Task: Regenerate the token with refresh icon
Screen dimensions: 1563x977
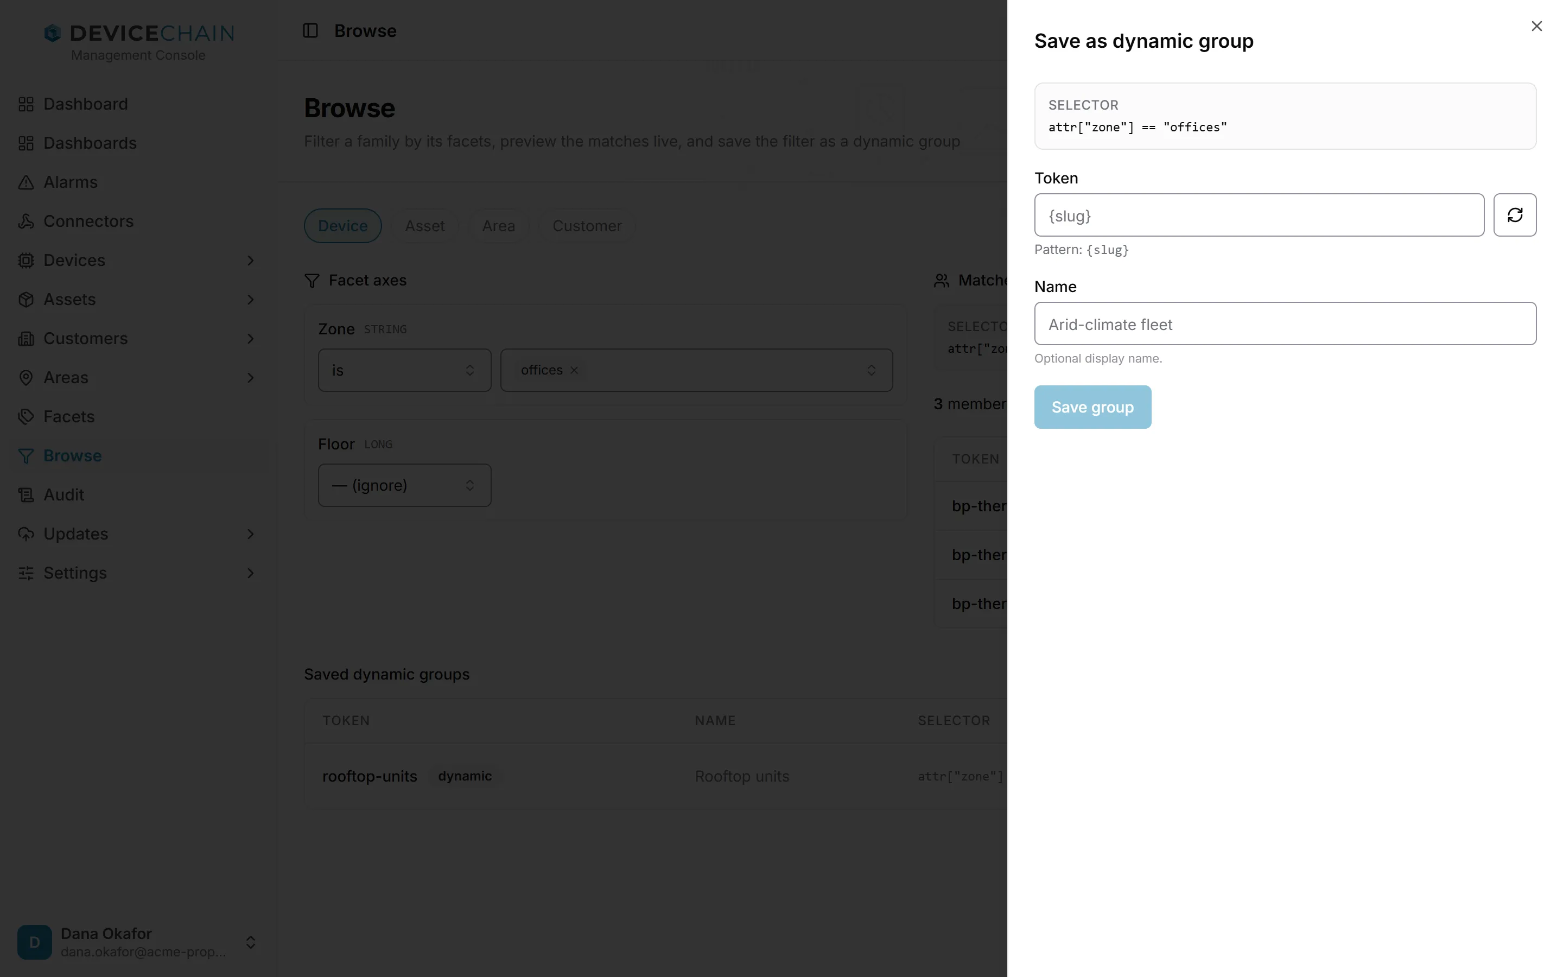Action: pos(1515,215)
